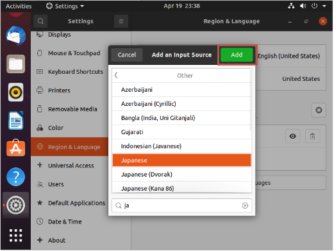Click the input source options gear icon
The width and height of the screenshot is (334, 251).
pyautogui.click(x=319, y=110)
